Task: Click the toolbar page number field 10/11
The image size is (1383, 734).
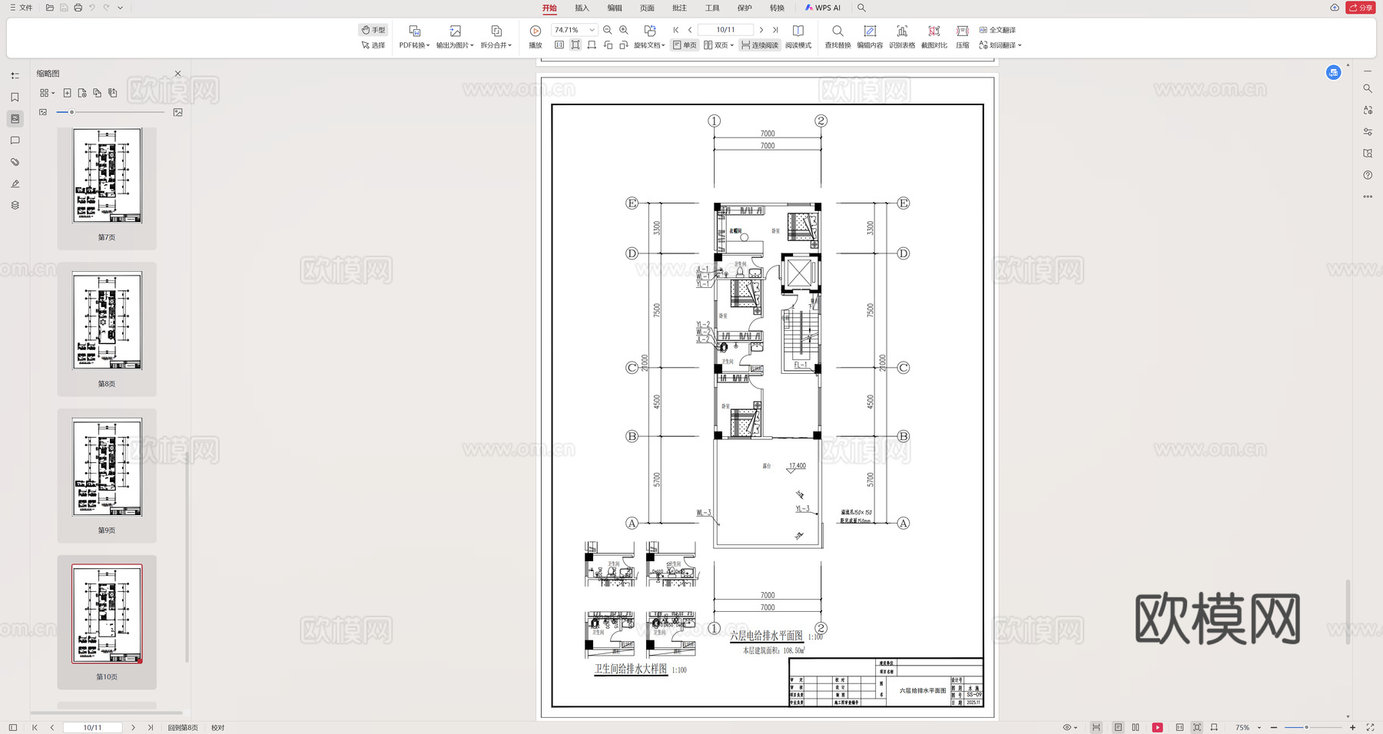Action: [x=725, y=30]
